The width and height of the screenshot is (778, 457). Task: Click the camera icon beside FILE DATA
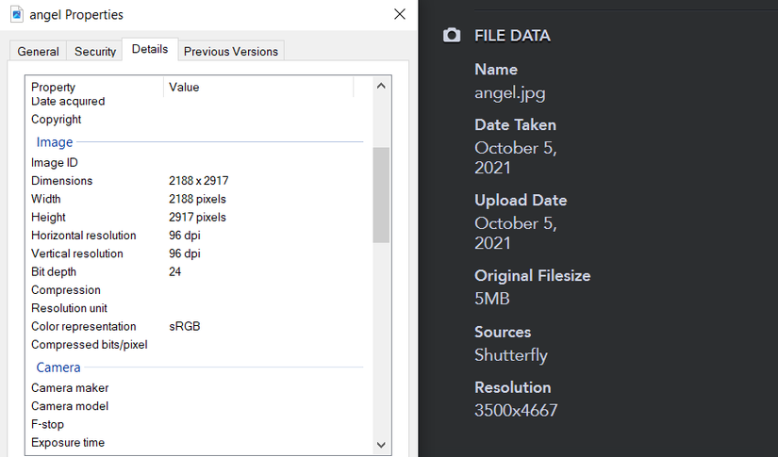pyautogui.click(x=452, y=35)
